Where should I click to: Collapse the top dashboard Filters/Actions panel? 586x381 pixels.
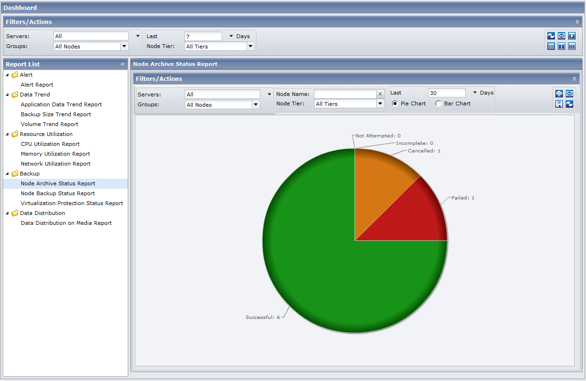tap(577, 22)
